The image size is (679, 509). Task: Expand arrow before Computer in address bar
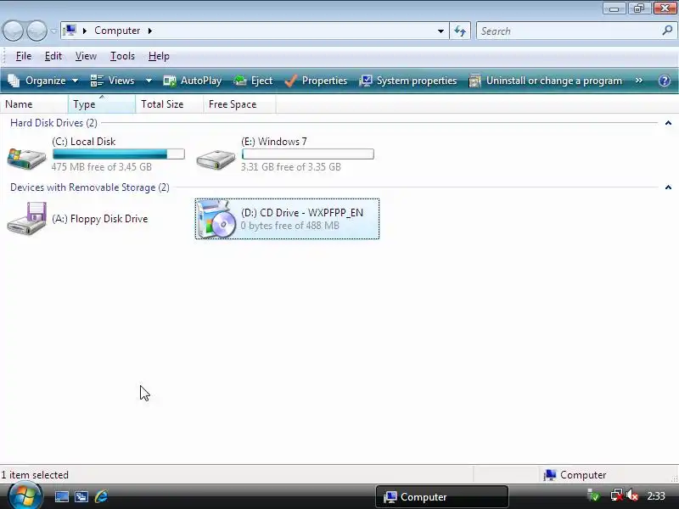click(85, 31)
